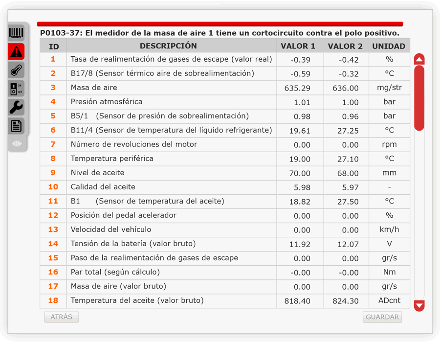
Task: Click the 'km/h' unit cell
Action: pyautogui.click(x=389, y=230)
